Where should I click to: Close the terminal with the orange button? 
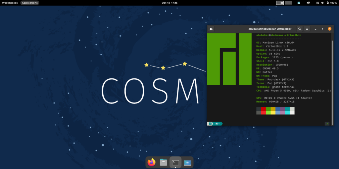click(x=329, y=29)
